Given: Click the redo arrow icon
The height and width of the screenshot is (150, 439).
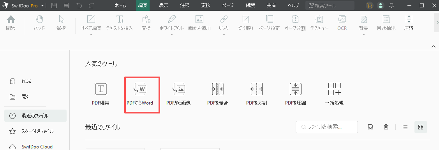Looking at the screenshot, I should click(91, 5).
